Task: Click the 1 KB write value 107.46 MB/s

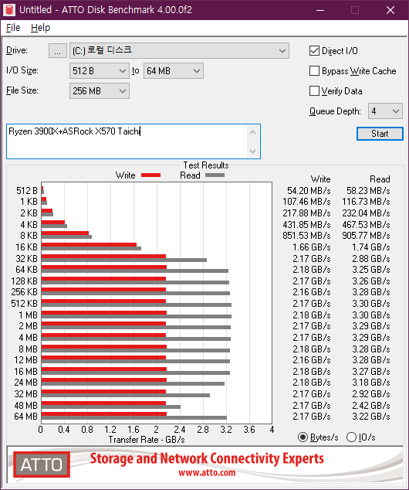Action: pos(306,202)
